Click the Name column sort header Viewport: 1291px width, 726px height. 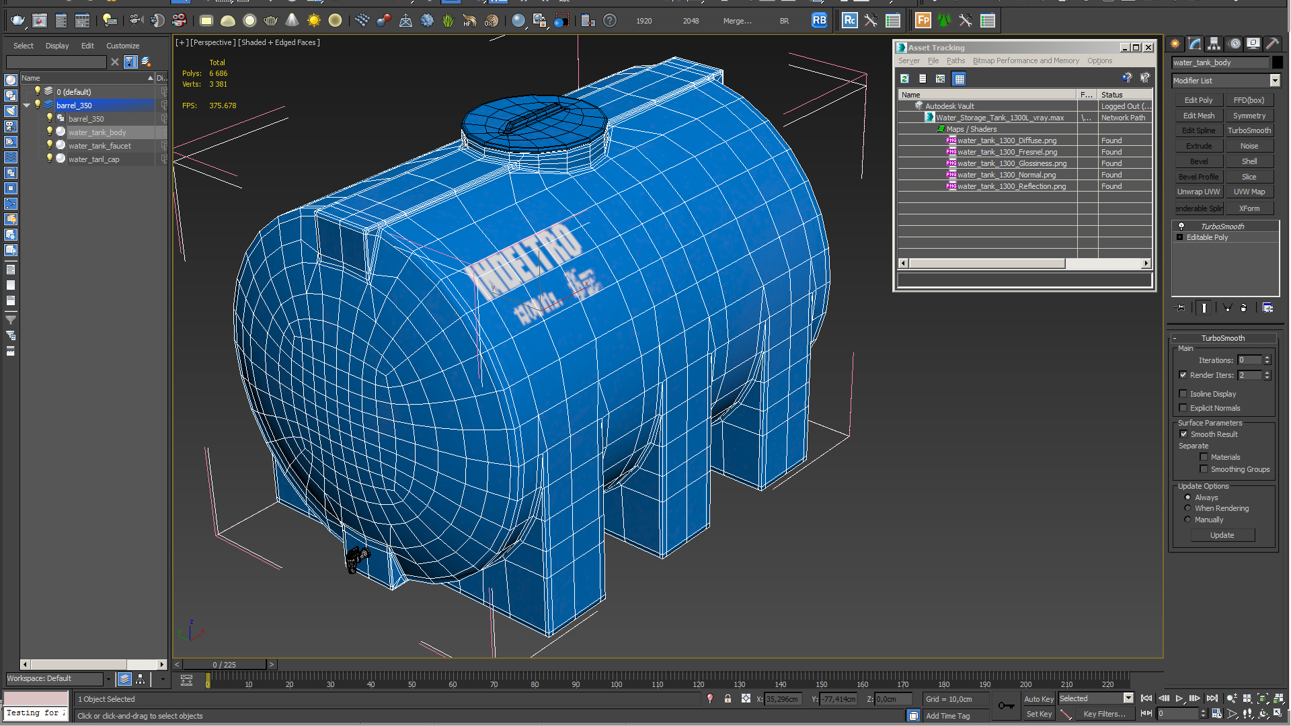(87, 78)
